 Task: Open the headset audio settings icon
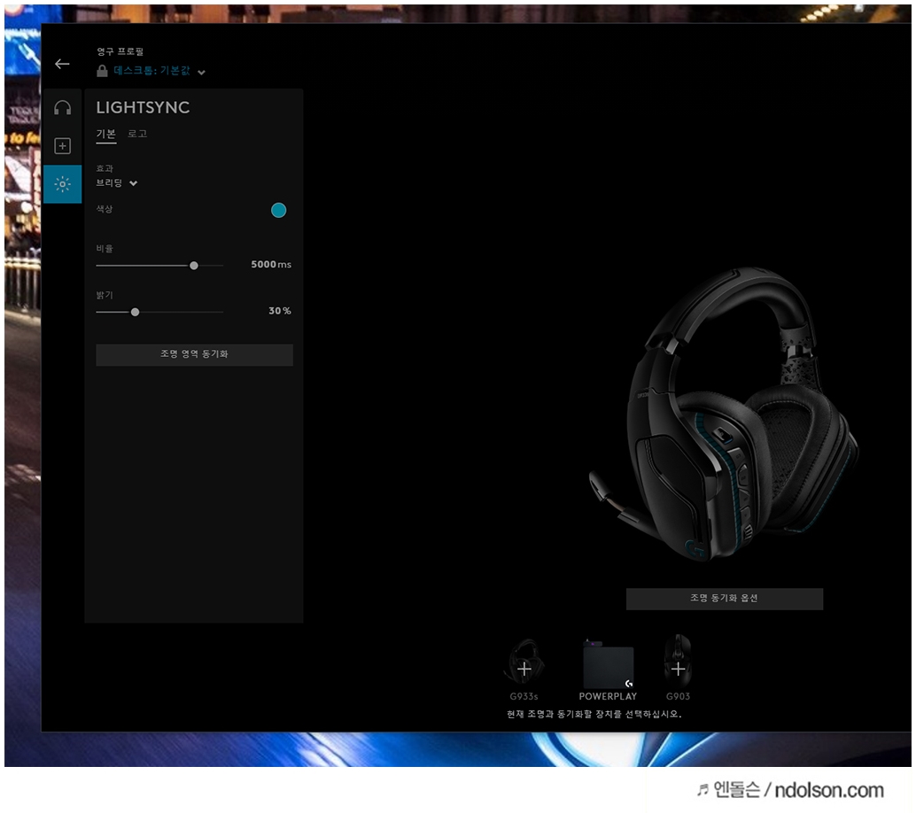(63, 107)
